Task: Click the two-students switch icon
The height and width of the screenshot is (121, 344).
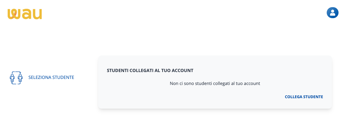Action: point(16,78)
